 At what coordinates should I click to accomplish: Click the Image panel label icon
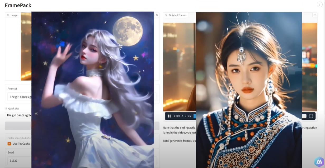pos(8,15)
